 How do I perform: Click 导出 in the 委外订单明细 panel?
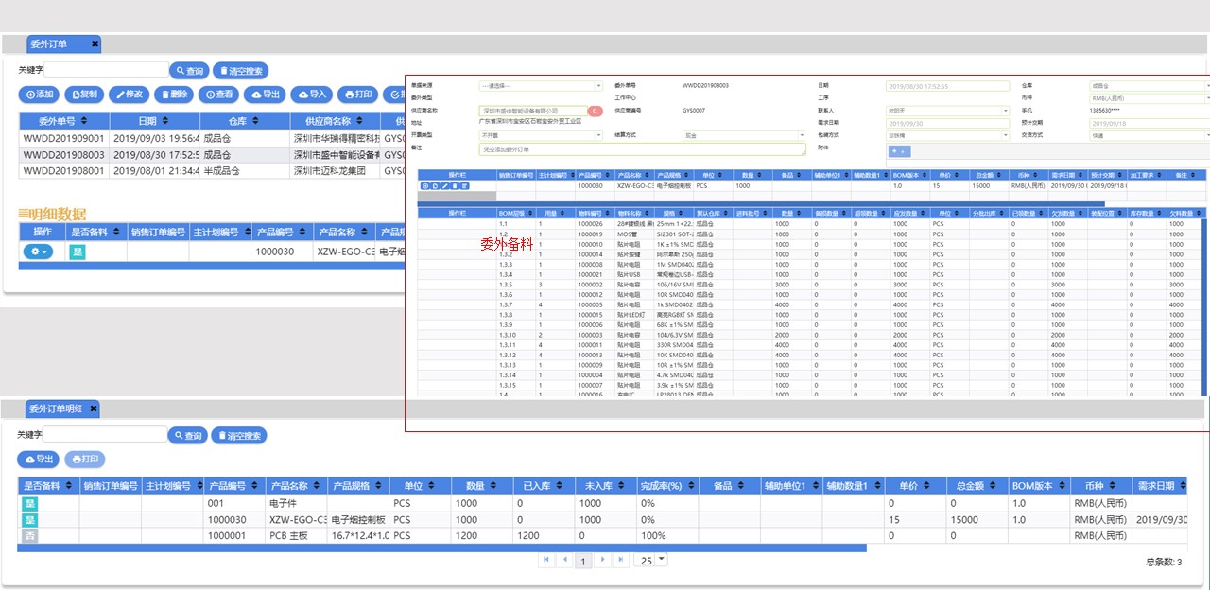(x=39, y=460)
